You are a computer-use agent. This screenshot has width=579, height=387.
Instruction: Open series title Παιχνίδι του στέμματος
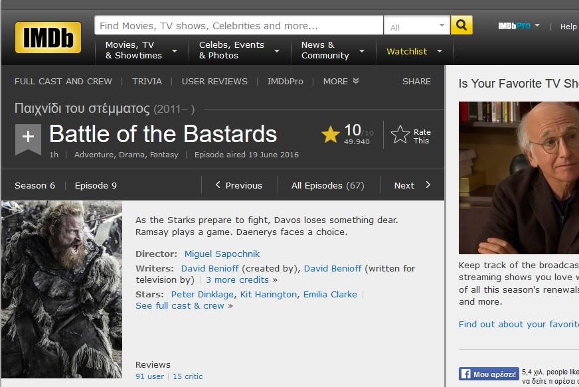click(82, 109)
